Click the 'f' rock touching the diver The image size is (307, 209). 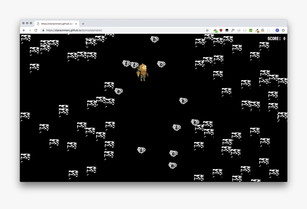[135, 65]
